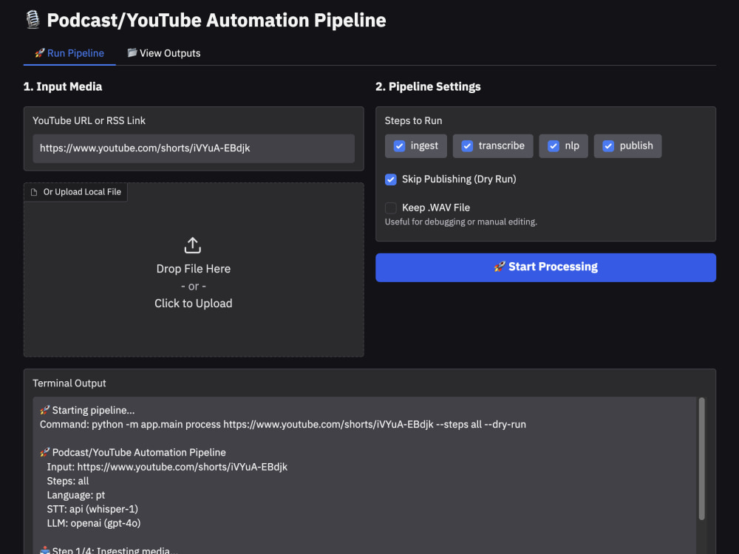Click the Start Processing button
Screen dimensions: 739x554
pos(546,267)
